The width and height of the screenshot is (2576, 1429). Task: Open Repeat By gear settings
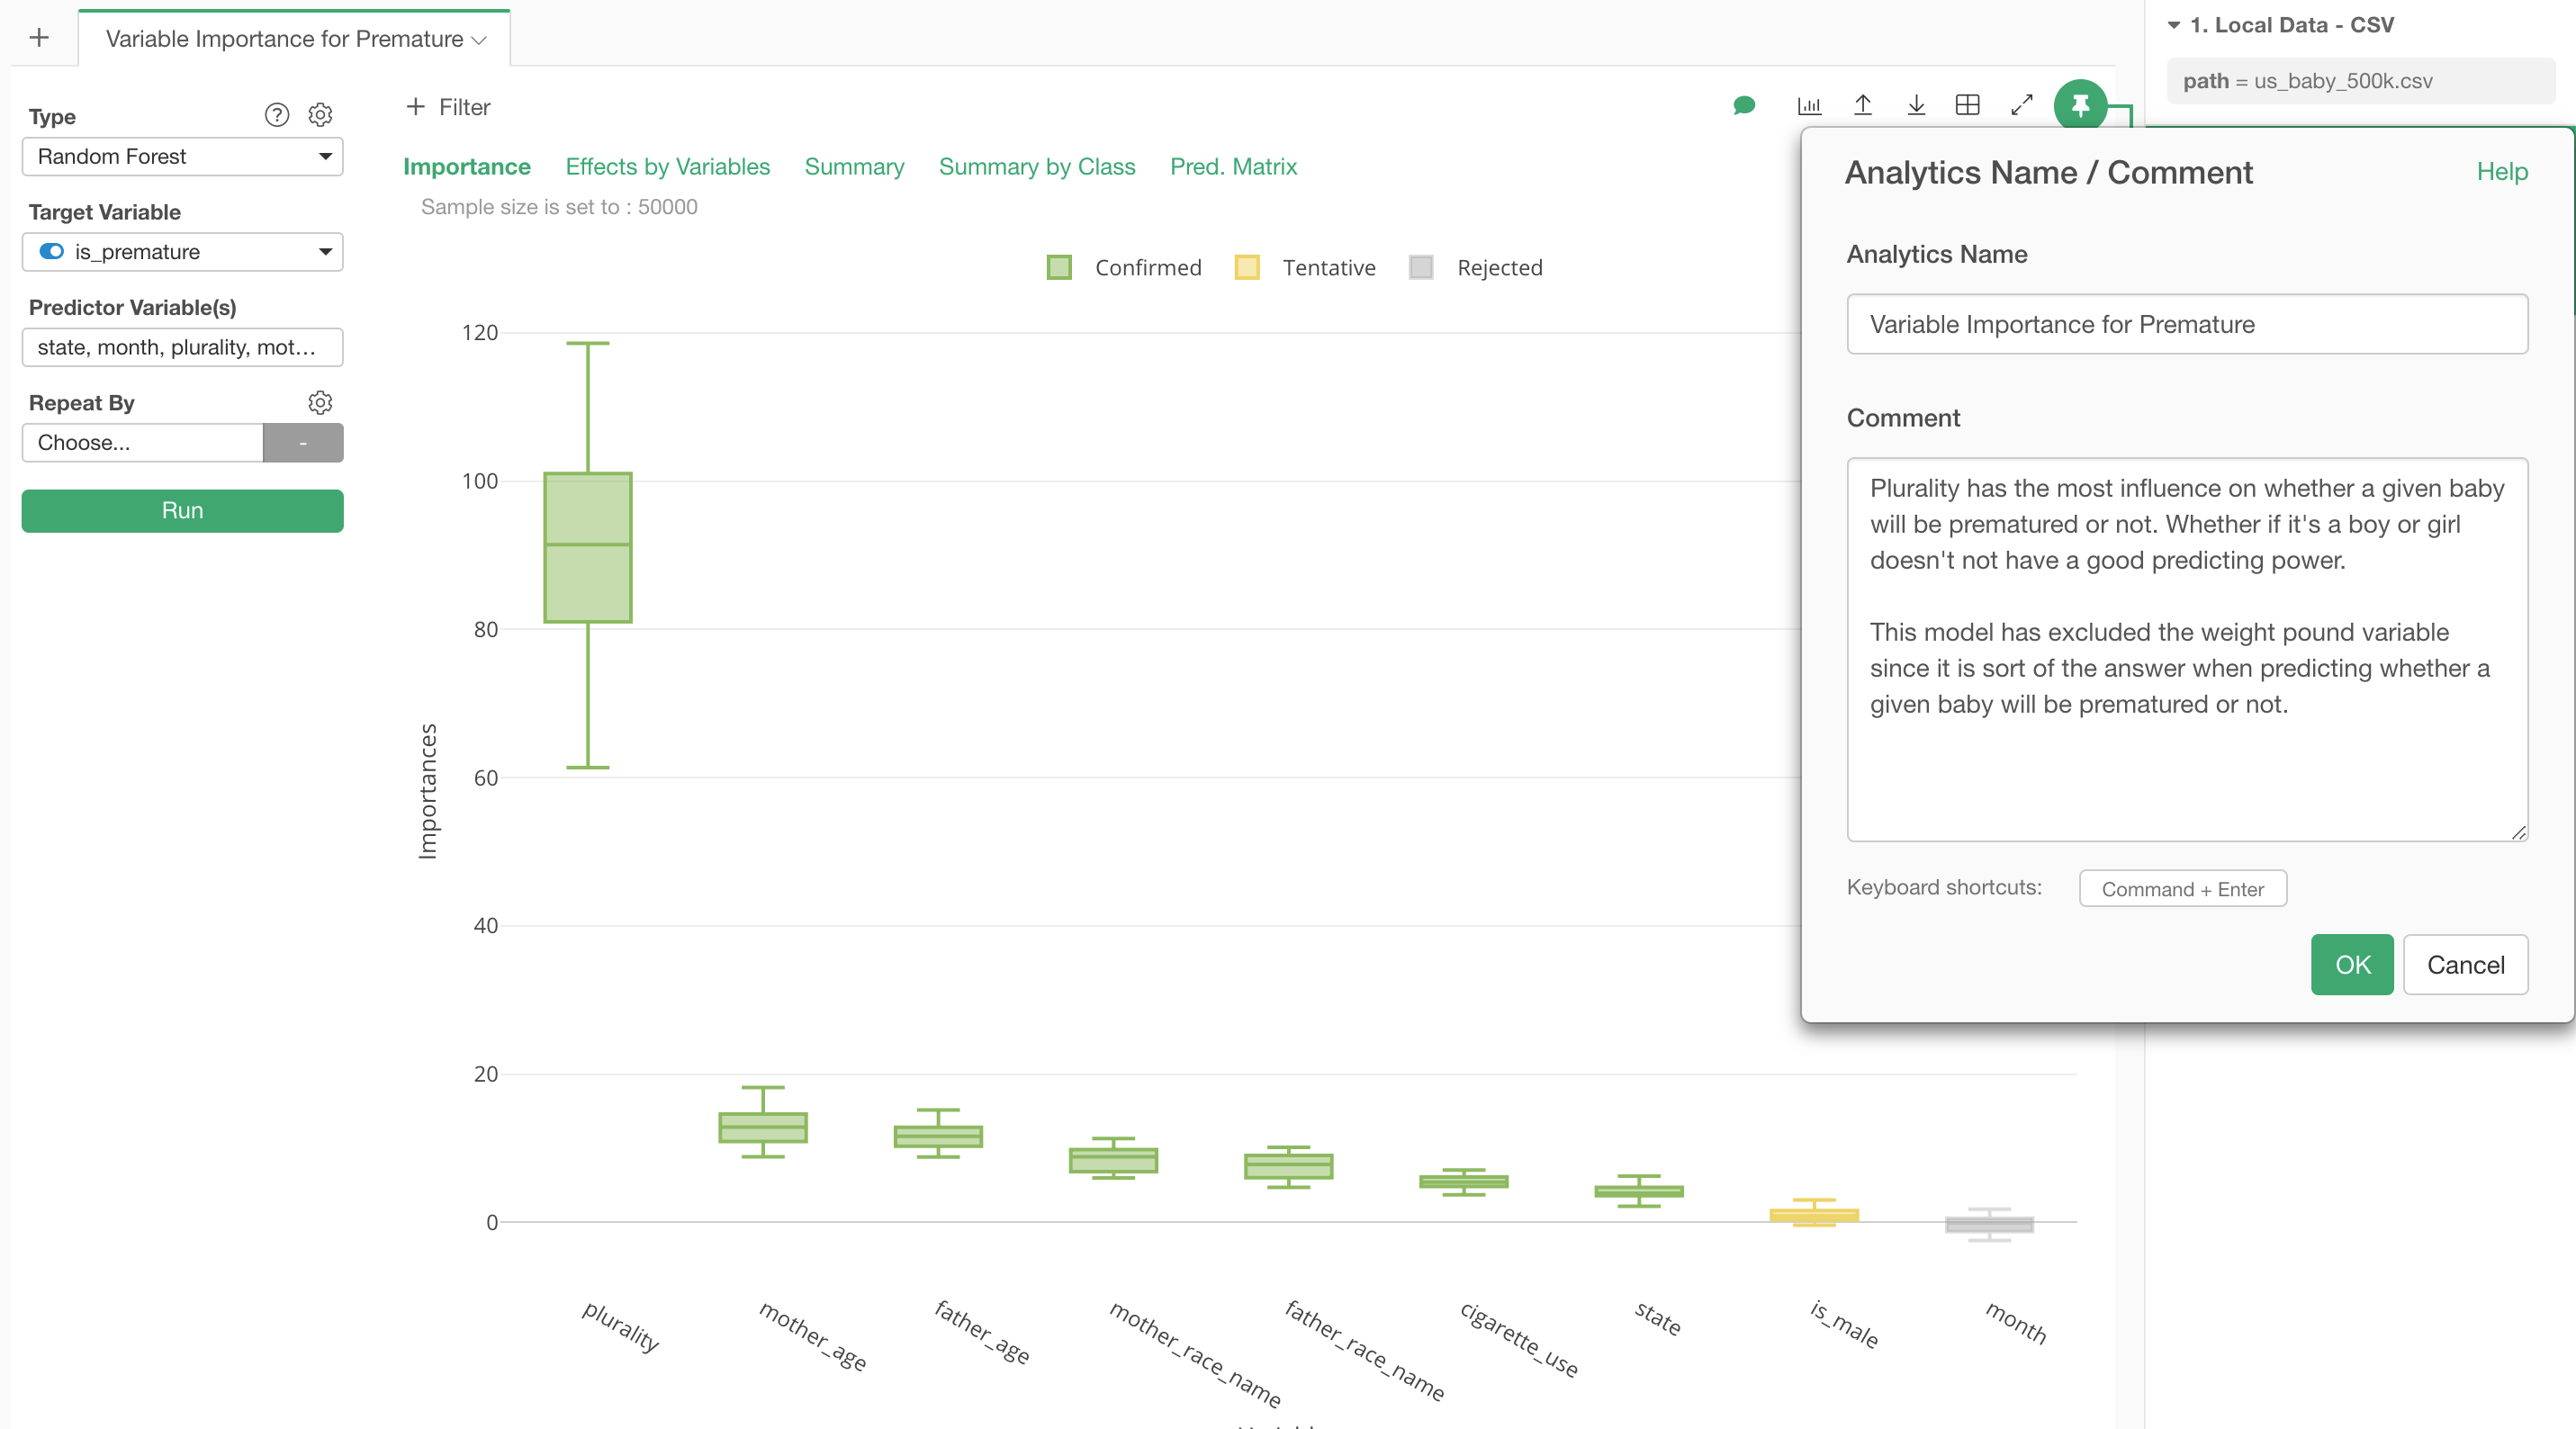[320, 402]
